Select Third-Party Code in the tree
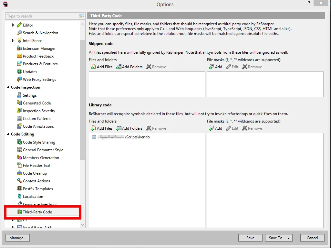Screen dimensions: 331x248 (x=37, y=212)
